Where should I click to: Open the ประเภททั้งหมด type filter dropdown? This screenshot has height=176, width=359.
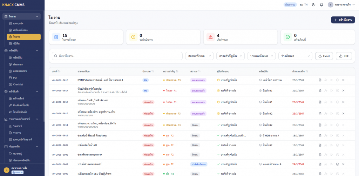pyautogui.click(x=261, y=56)
